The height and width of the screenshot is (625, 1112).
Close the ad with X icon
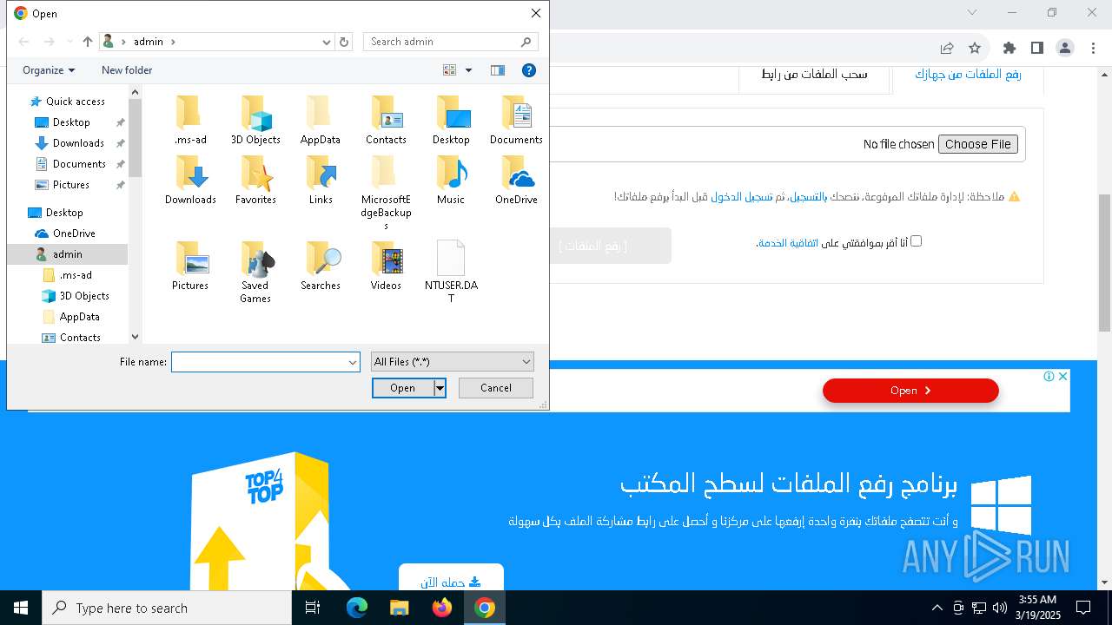pos(1062,376)
